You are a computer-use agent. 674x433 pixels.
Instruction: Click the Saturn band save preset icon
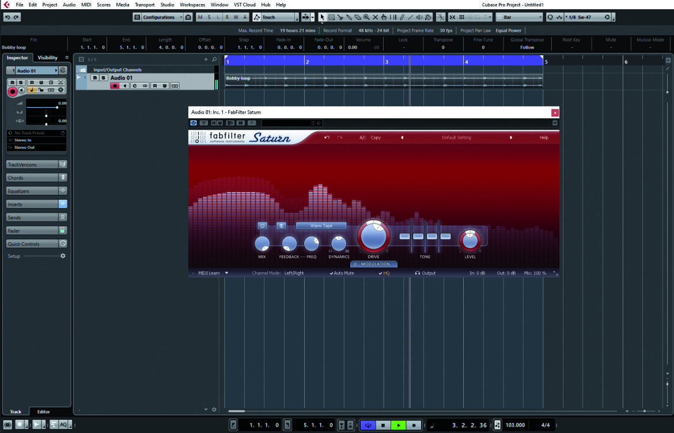[x=281, y=225]
